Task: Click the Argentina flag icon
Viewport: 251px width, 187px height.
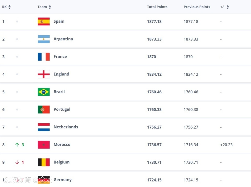Action: [44, 39]
